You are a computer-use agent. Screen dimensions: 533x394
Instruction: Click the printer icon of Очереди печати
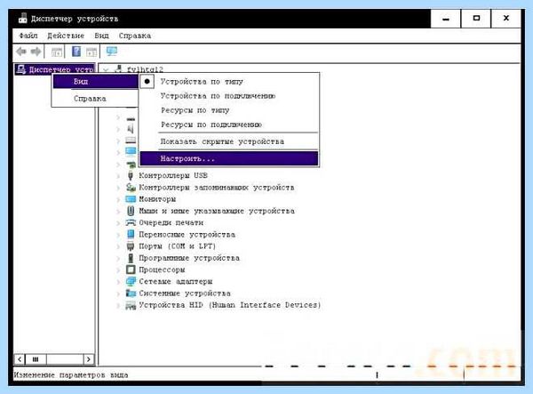tap(131, 222)
